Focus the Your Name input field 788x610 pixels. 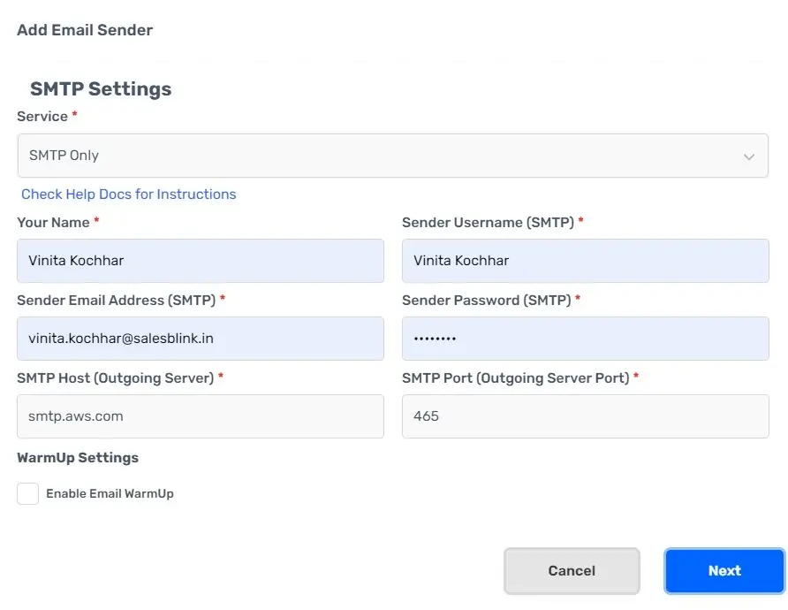201,261
